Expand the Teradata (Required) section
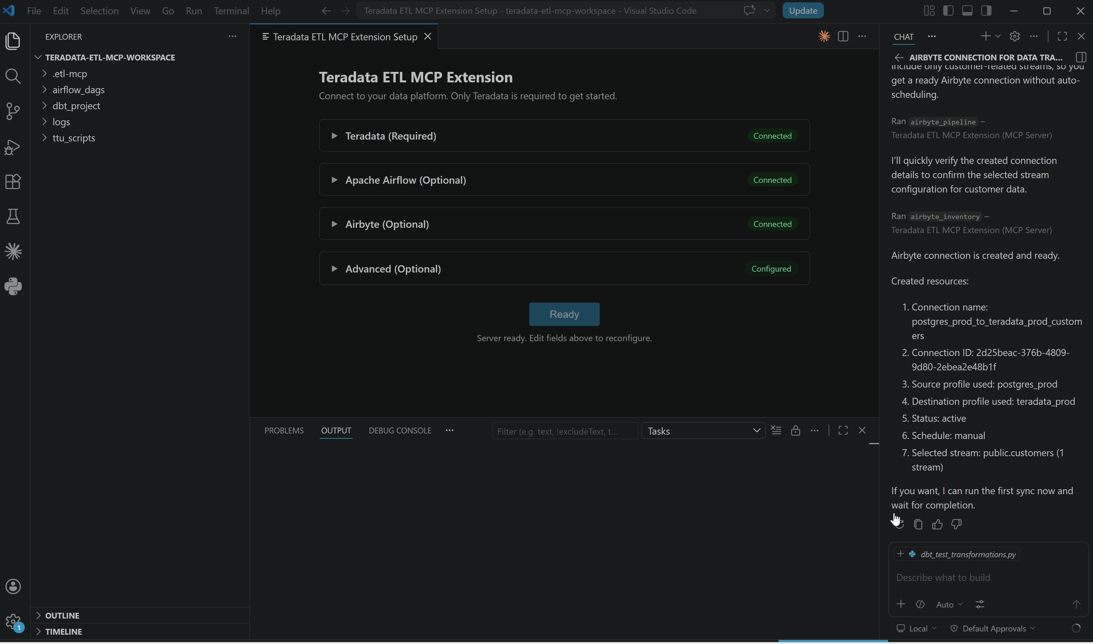Screen dimensions: 1093x644 pos(564,136)
